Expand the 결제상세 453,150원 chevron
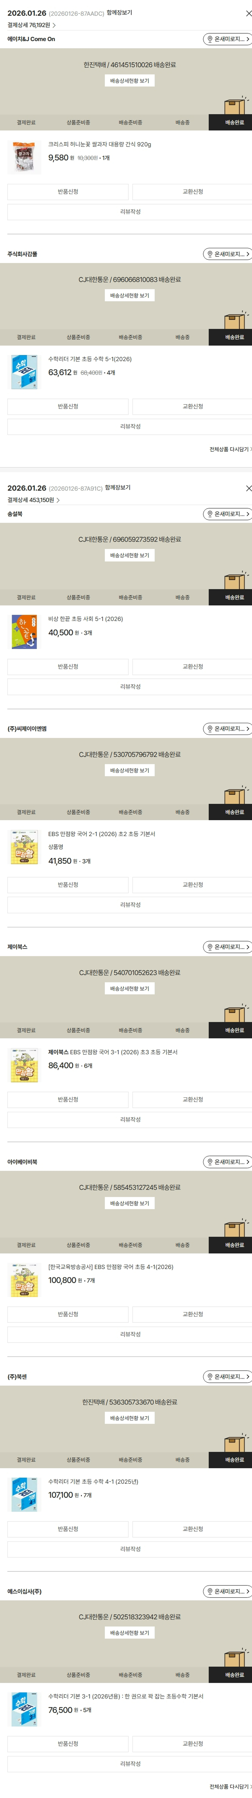The height and width of the screenshot is (1798, 252). pyautogui.click(x=58, y=500)
